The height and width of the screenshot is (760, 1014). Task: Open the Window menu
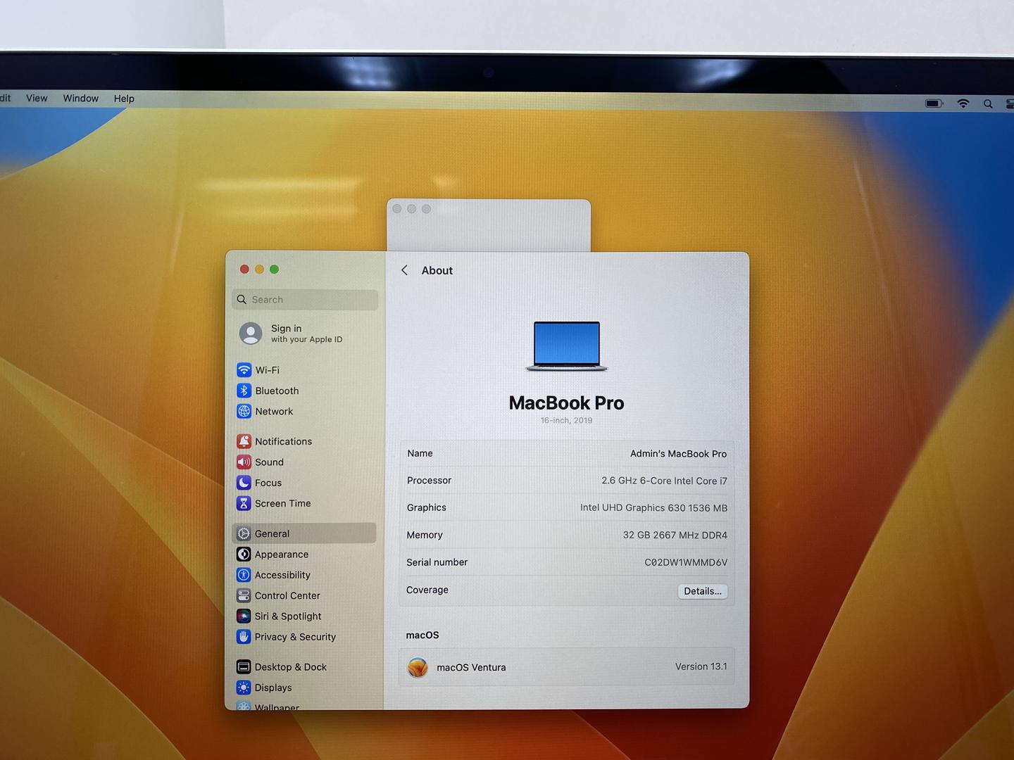(x=81, y=98)
